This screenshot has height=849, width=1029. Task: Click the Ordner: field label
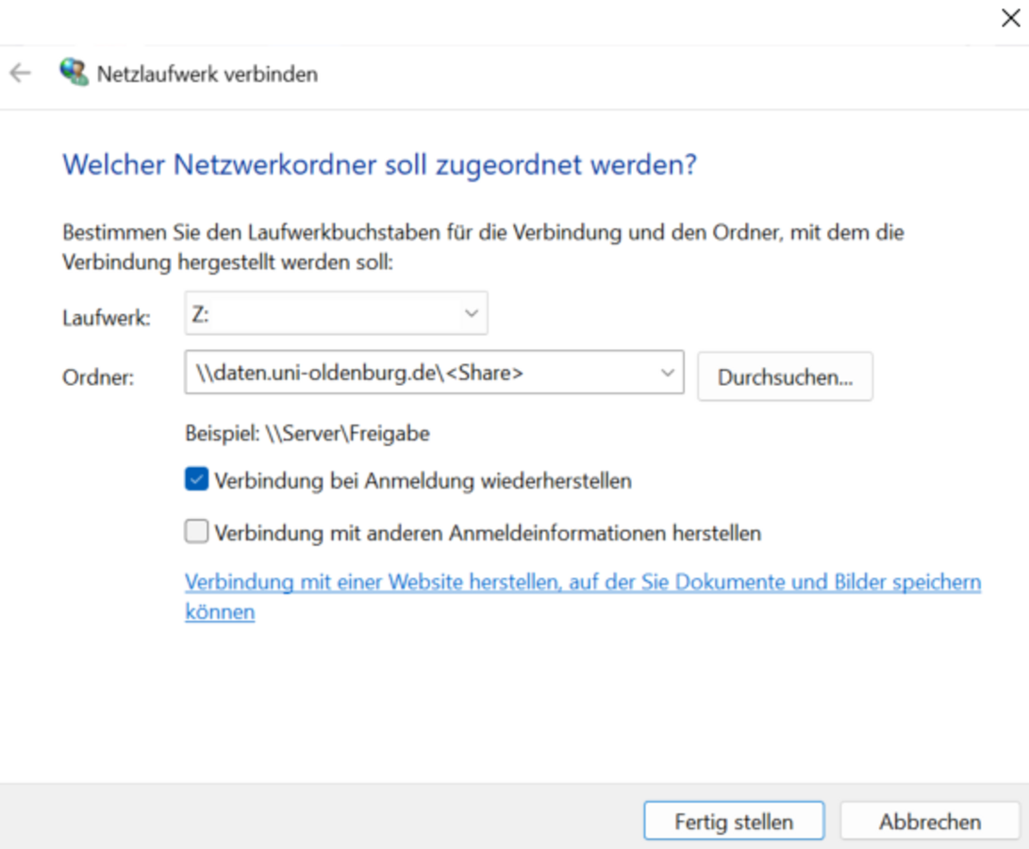tap(98, 377)
